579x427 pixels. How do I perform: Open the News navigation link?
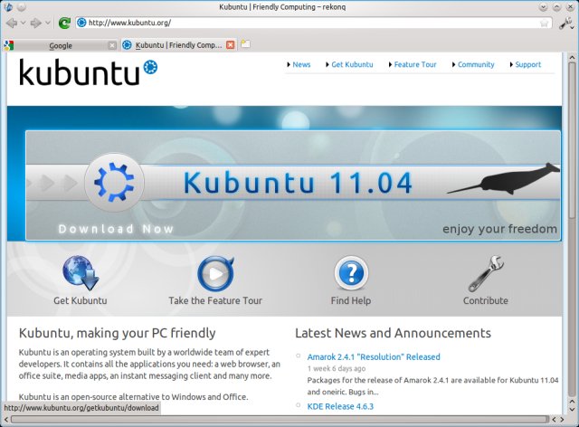301,64
